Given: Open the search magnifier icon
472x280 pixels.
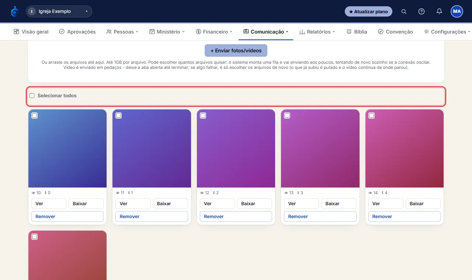Looking at the screenshot, I should [404, 11].
